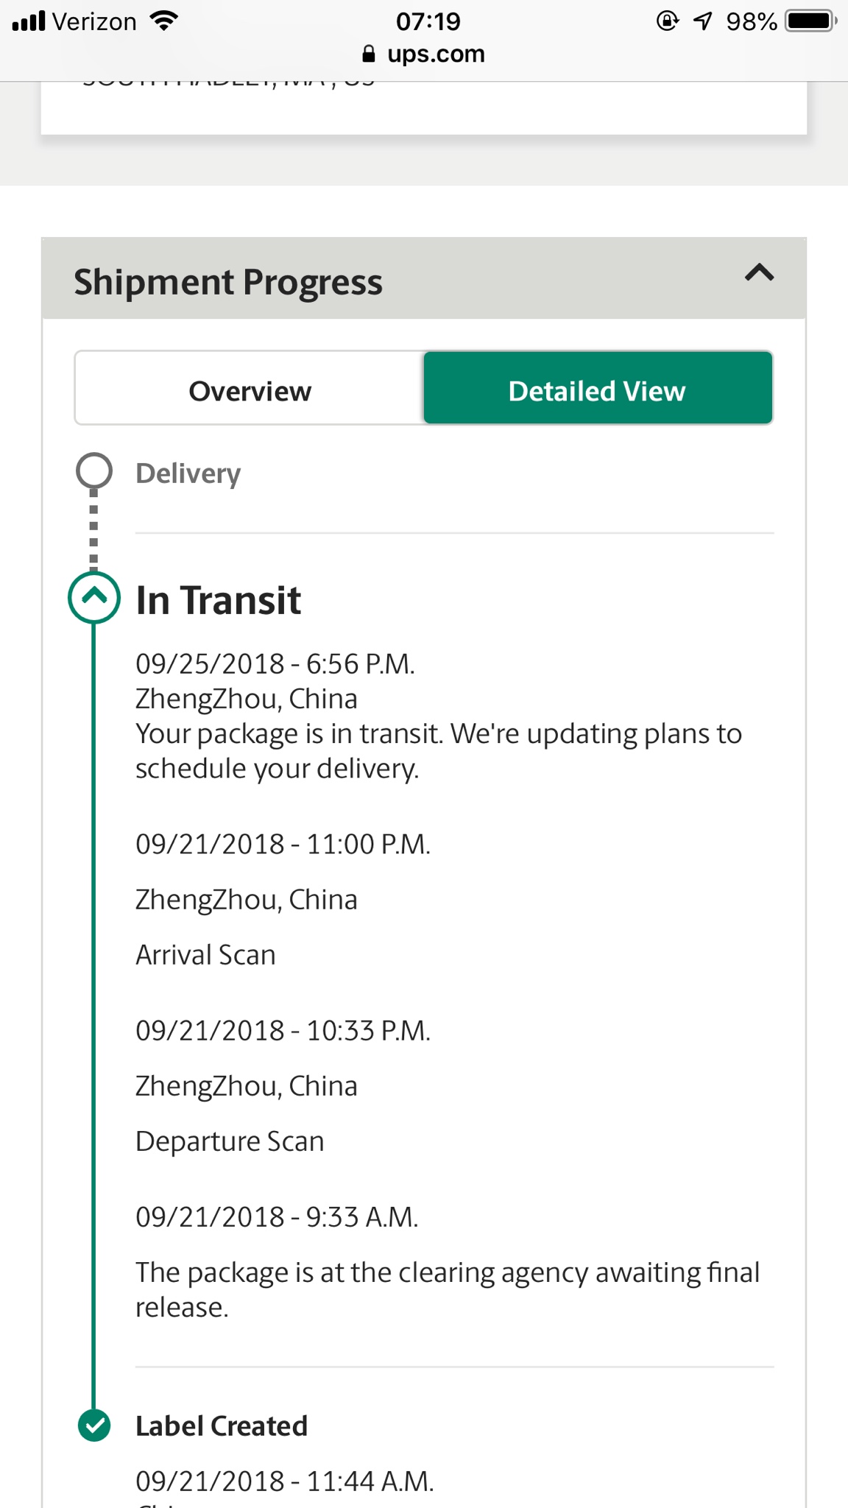Tap the location arrow status icon

click(x=703, y=21)
